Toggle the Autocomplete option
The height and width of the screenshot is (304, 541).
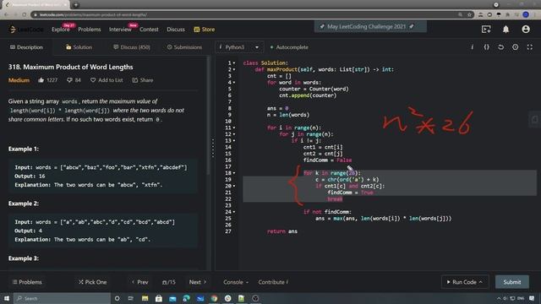(x=289, y=47)
